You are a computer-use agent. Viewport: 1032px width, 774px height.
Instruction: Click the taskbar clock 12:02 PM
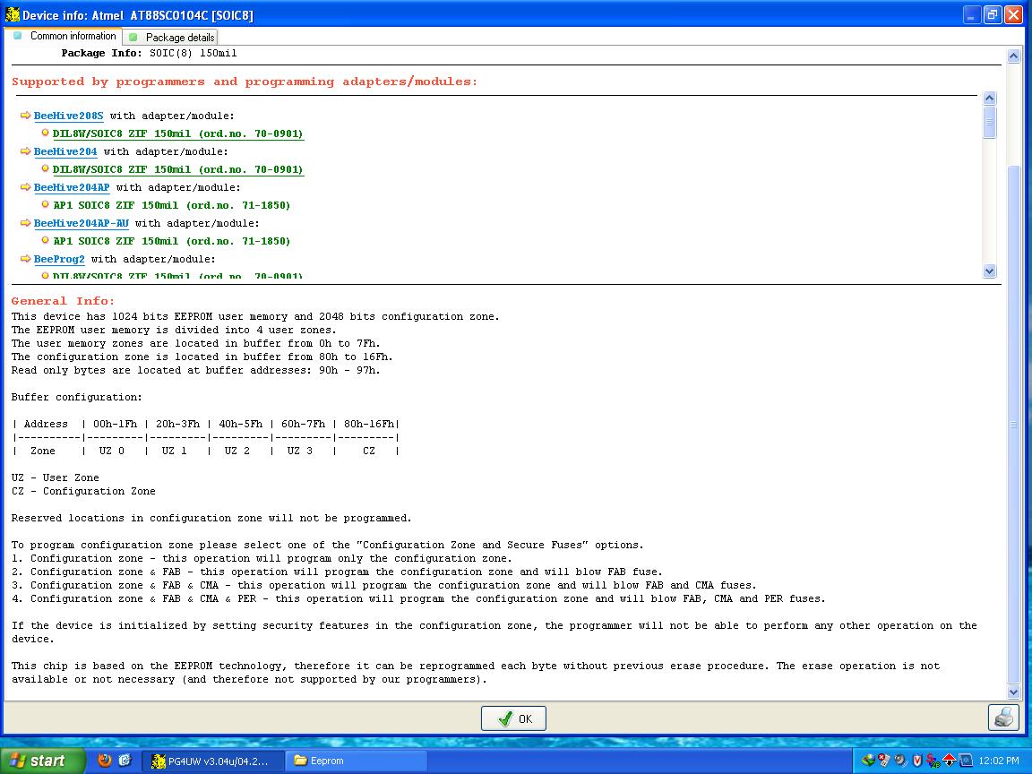(x=999, y=761)
